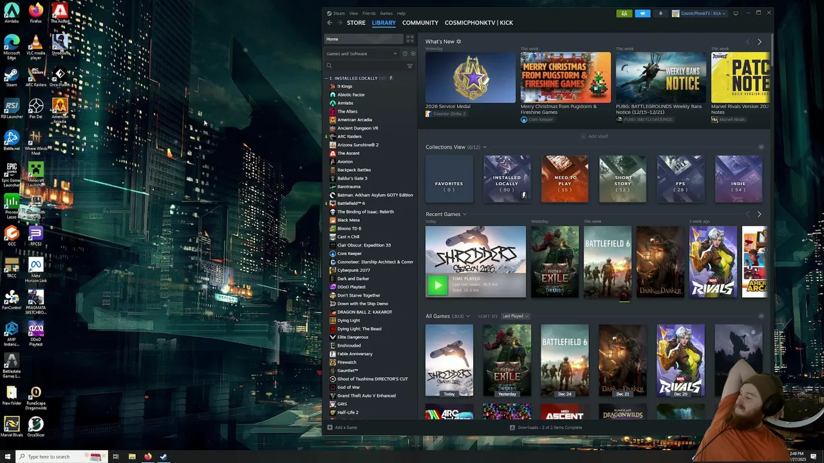Open Marvel Rivals desktop shortcut

[x=12, y=427]
